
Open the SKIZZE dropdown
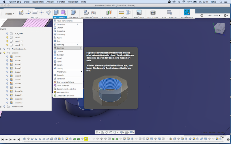(34, 17)
